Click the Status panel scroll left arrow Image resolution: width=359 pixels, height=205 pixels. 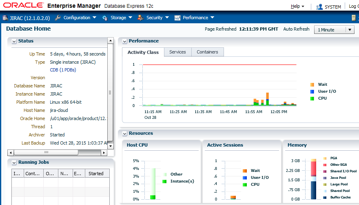click(x=11, y=152)
